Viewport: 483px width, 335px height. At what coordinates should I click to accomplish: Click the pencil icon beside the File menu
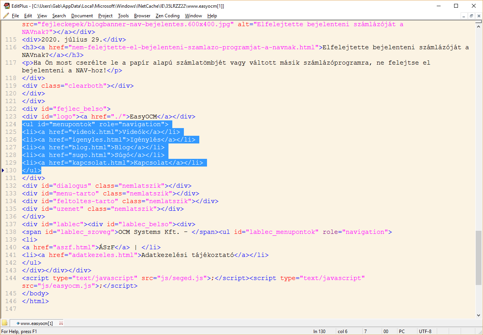(x=6, y=16)
